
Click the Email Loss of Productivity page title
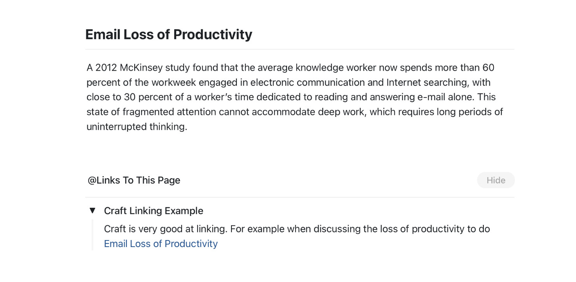click(168, 35)
